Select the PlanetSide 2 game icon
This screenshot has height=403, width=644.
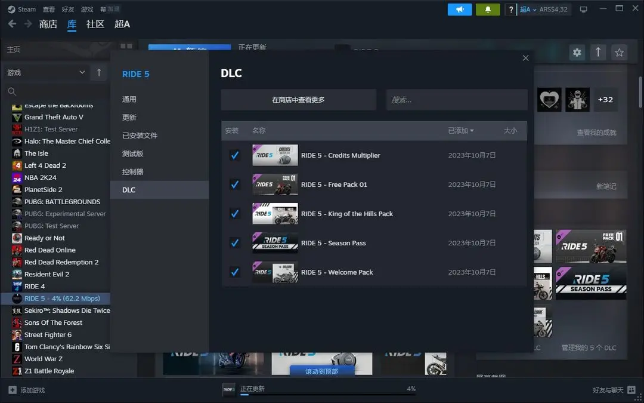pos(17,190)
